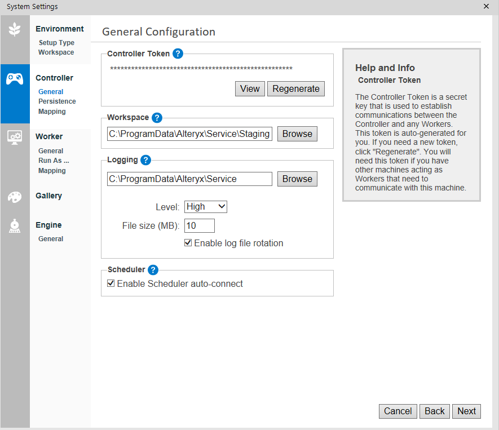Viewport: 499px width, 430px height.
Task: Select the Engine section heading
Action: pos(48,225)
